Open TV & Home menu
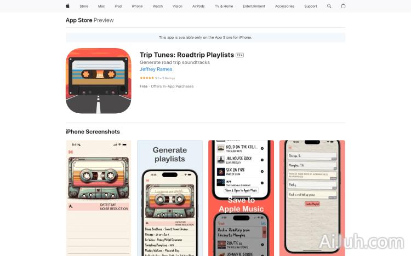 [224, 6]
